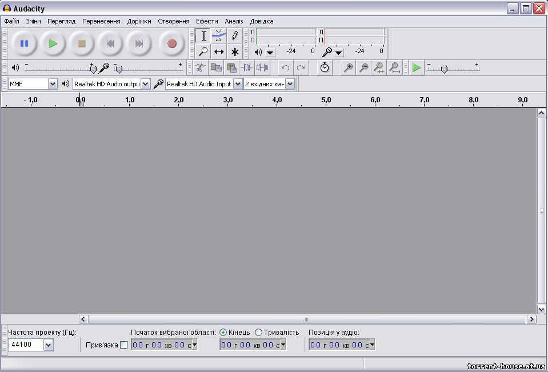Screen dimensions: 548x372
Task: Click the Fit Project zoom icon
Action: coord(394,67)
